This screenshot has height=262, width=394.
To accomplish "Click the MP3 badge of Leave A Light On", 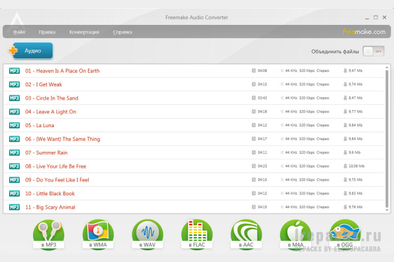I will click(14, 111).
